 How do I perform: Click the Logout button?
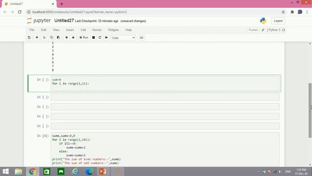(x=278, y=21)
